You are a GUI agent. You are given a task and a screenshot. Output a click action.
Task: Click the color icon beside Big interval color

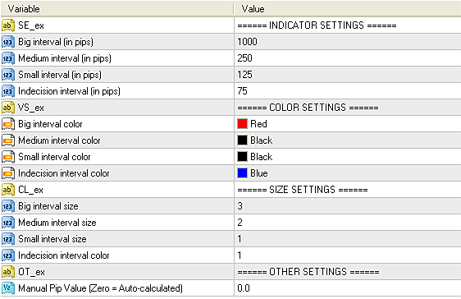[8, 124]
